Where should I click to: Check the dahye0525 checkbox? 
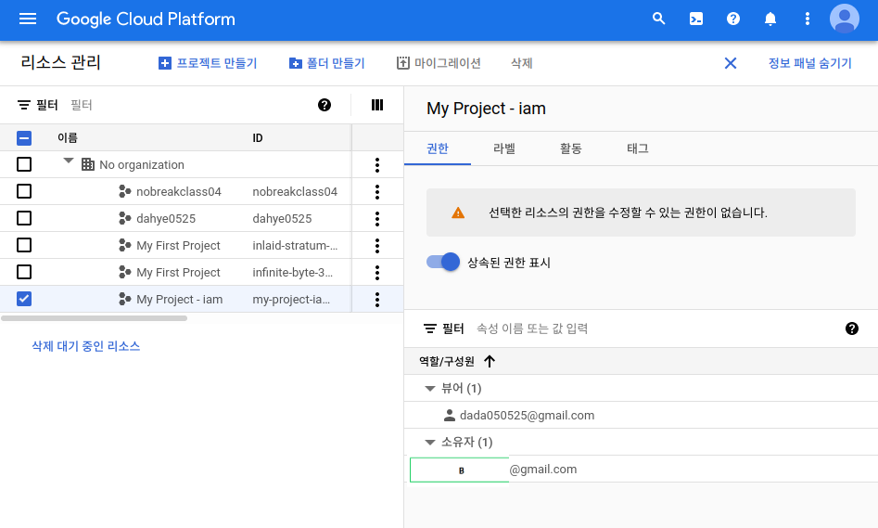[24, 218]
